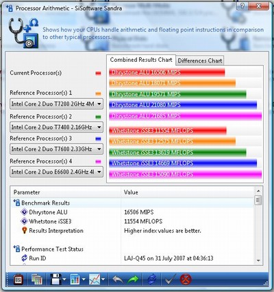Click the Results Interpretation lightbulb icon
274x292 pixels.
click(x=24, y=230)
